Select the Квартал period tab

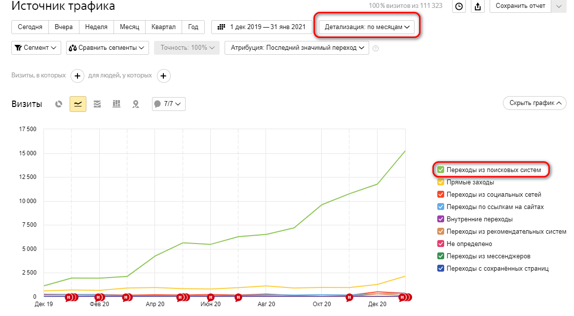[164, 27]
